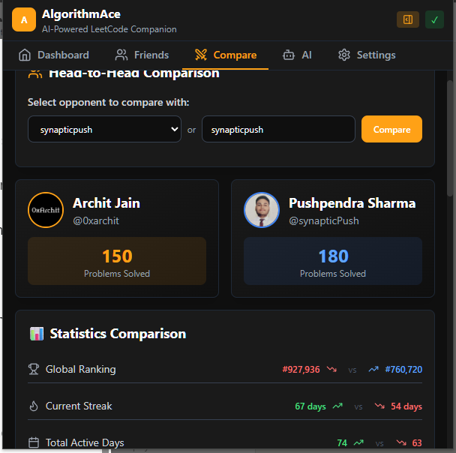This screenshot has width=456, height=453.
Task: Go to the Settings tab
Action: coord(367,55)
